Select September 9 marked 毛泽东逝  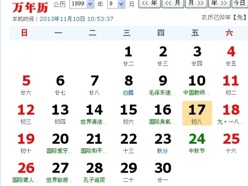click(x=163, y=85)
